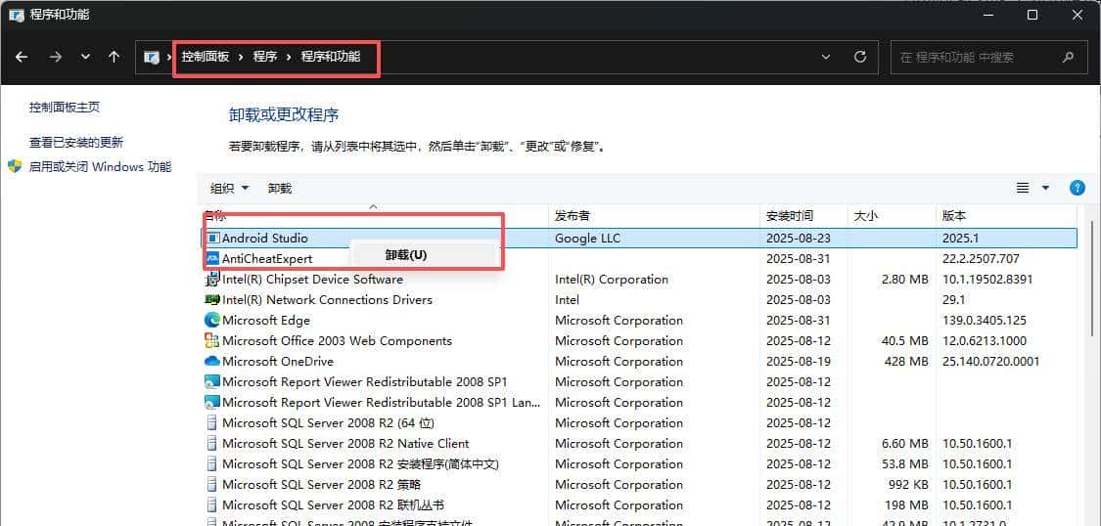Click Report Viewer 2008 SP1 Lan... icon
The image size is (1101, 526).
point(212,403)
